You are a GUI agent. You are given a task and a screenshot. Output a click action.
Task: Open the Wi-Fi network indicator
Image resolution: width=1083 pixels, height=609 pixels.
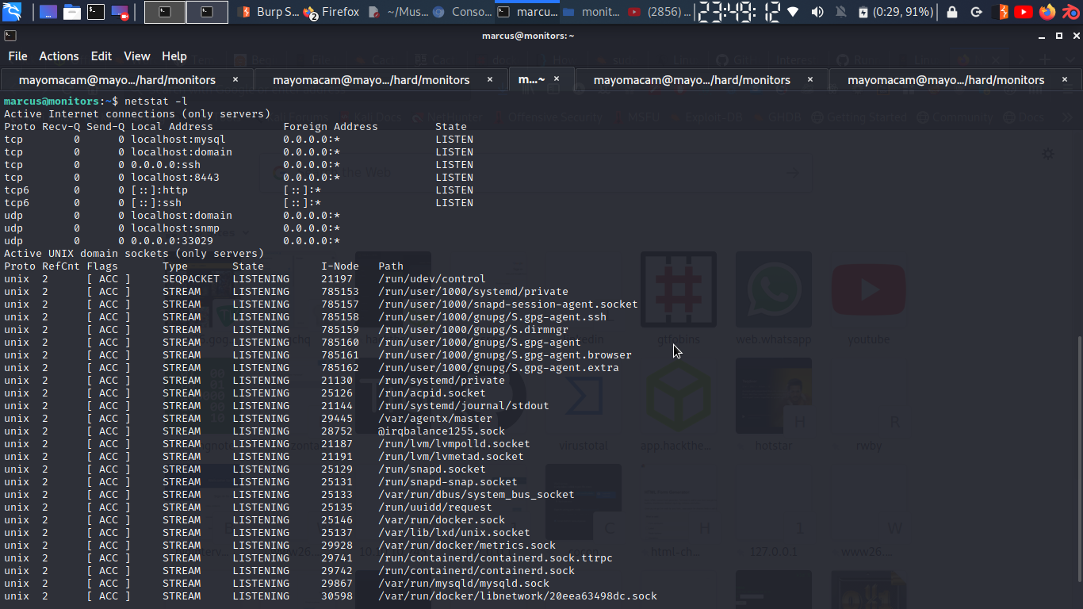coord(794,12)
